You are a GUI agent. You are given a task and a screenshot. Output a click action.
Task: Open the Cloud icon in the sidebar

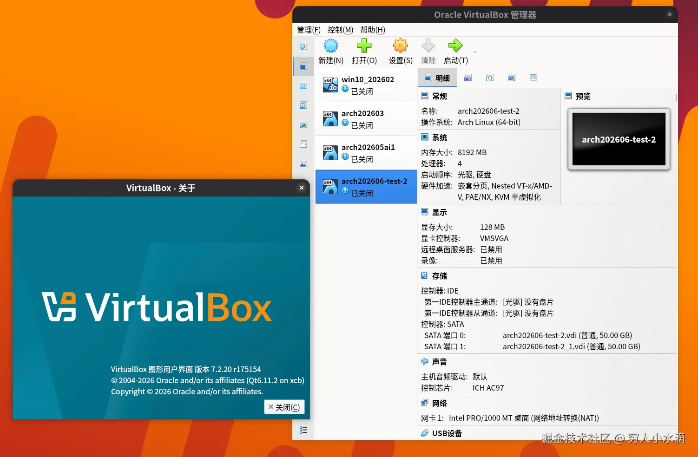click(303, 144)
